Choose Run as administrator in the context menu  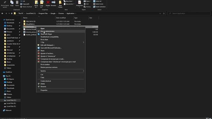[61, 31]
